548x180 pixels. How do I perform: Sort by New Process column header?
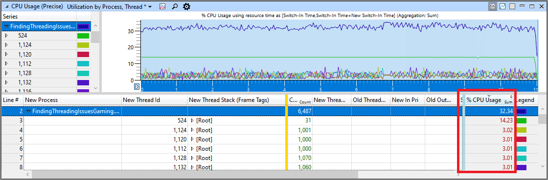pos(72,100)
